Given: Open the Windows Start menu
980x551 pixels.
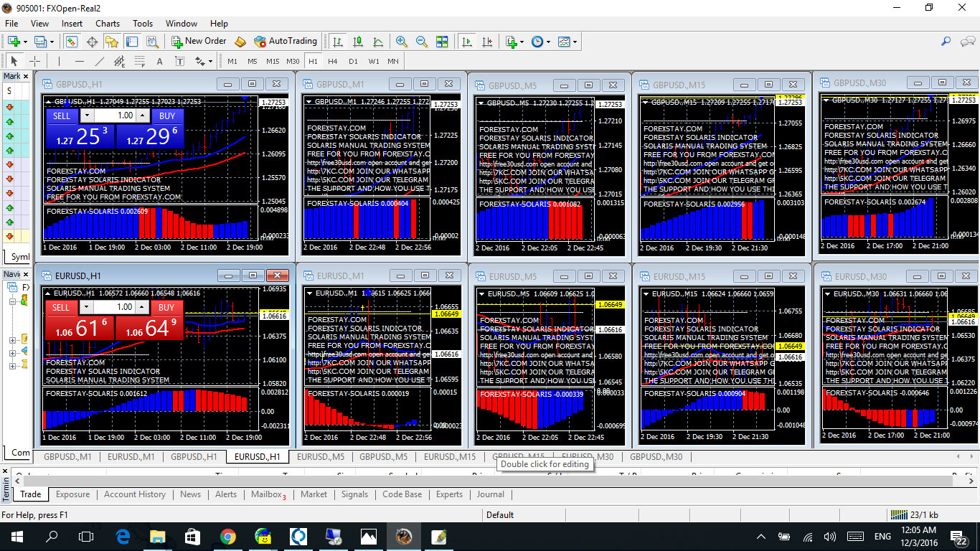Looking at the screenshot, I should (17, 536).
